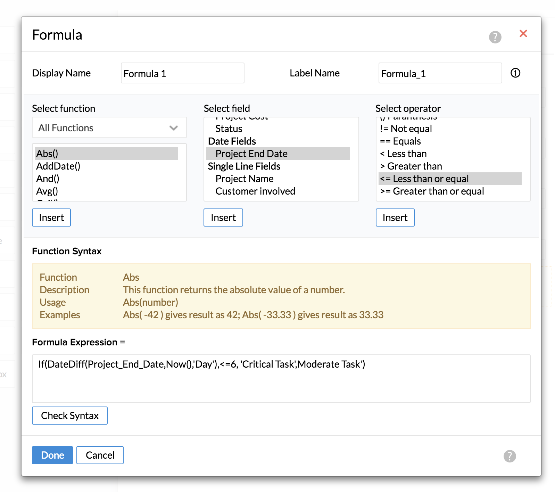Click the help icon in the Formula header
Viewport: 555px width, 492px height.
(495, 37)
